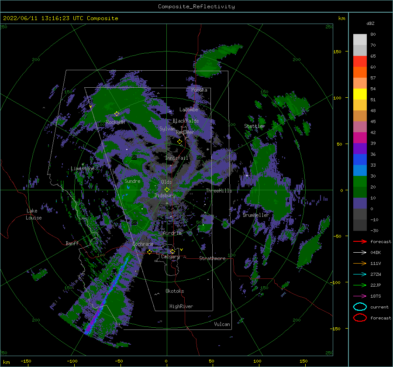
Task: Click the Sylvan city label
Action: pyautogui.click(x=167, y=129)
